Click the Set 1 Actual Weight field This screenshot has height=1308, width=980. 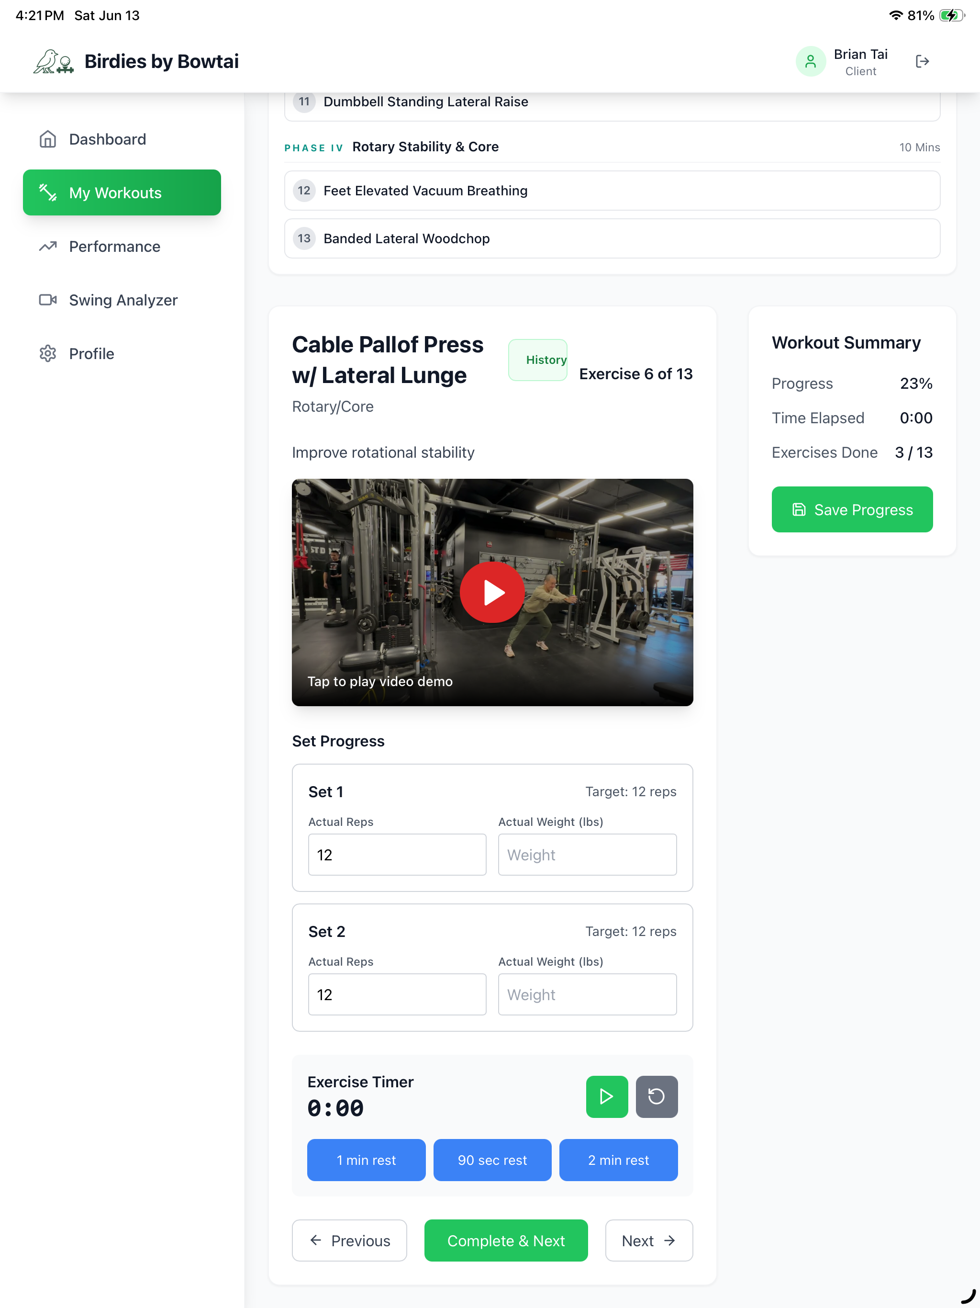(587, 855)
